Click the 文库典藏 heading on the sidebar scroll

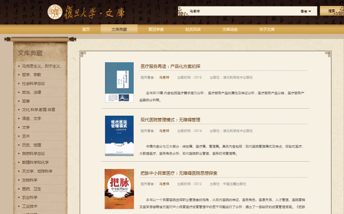click(x=30, y=53)
